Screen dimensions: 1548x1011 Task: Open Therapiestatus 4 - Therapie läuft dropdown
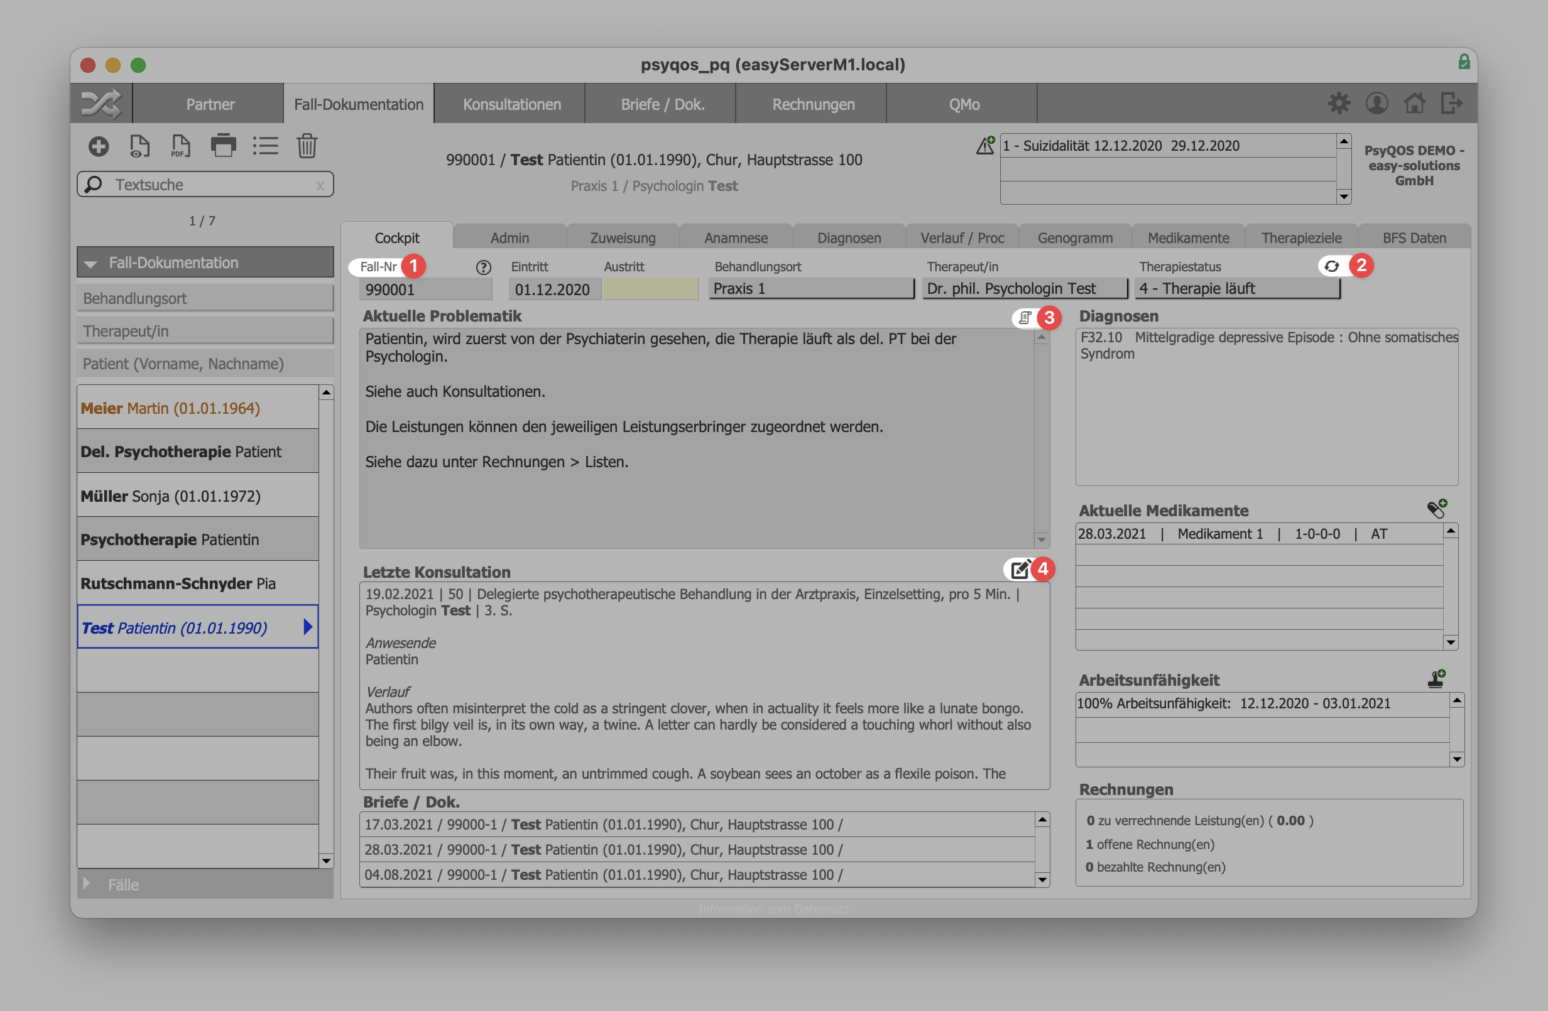1237,289
